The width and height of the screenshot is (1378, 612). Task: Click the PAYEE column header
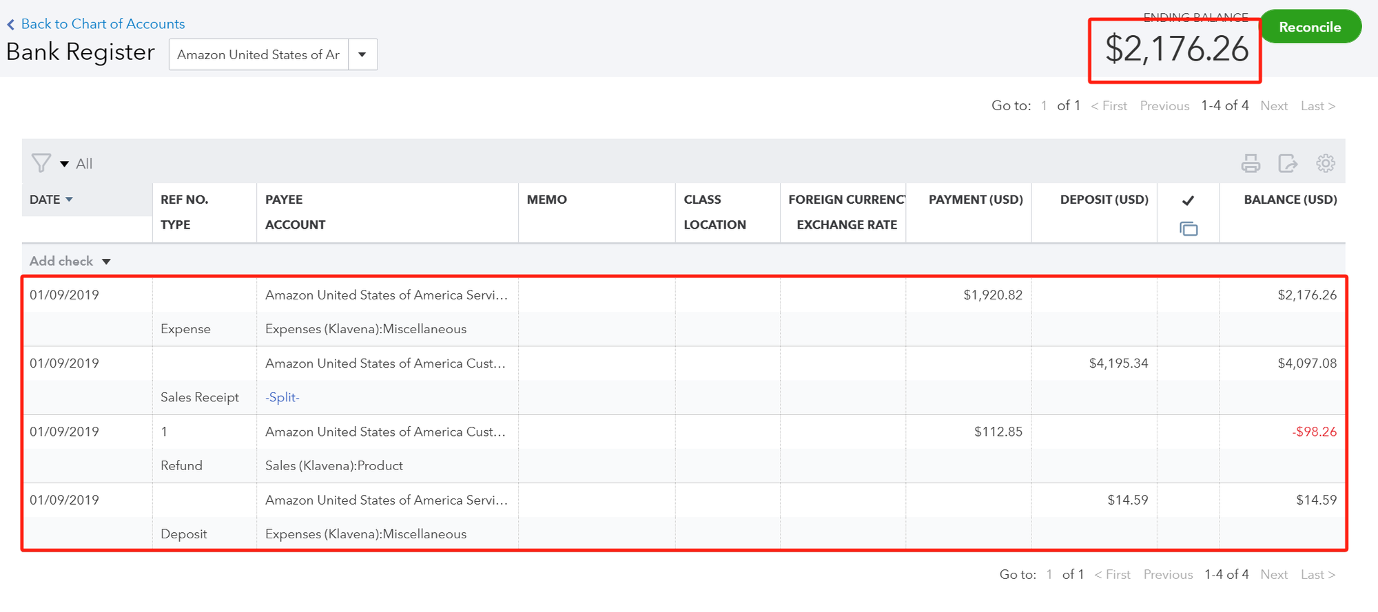[284, 200]
